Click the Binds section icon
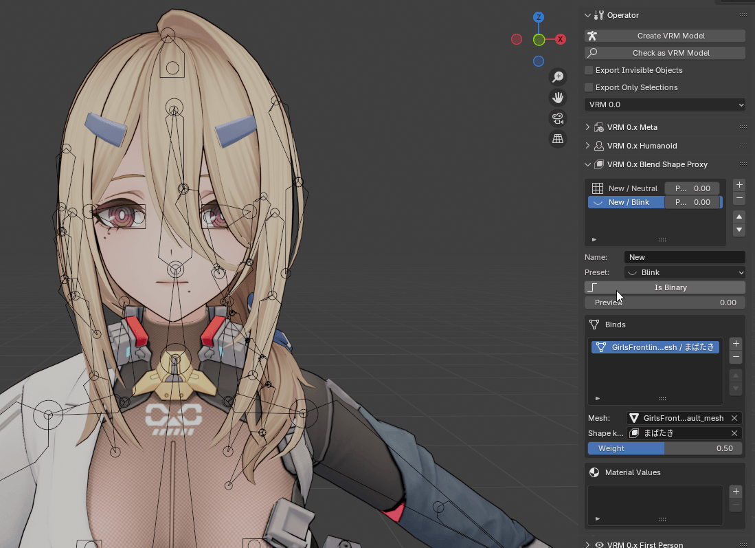Screen dimensions: 755x548 click(x=594, y=325)
